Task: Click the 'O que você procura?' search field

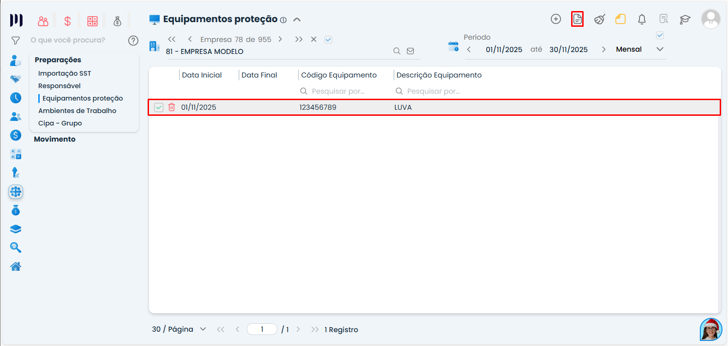Action: tap(68, 40)
